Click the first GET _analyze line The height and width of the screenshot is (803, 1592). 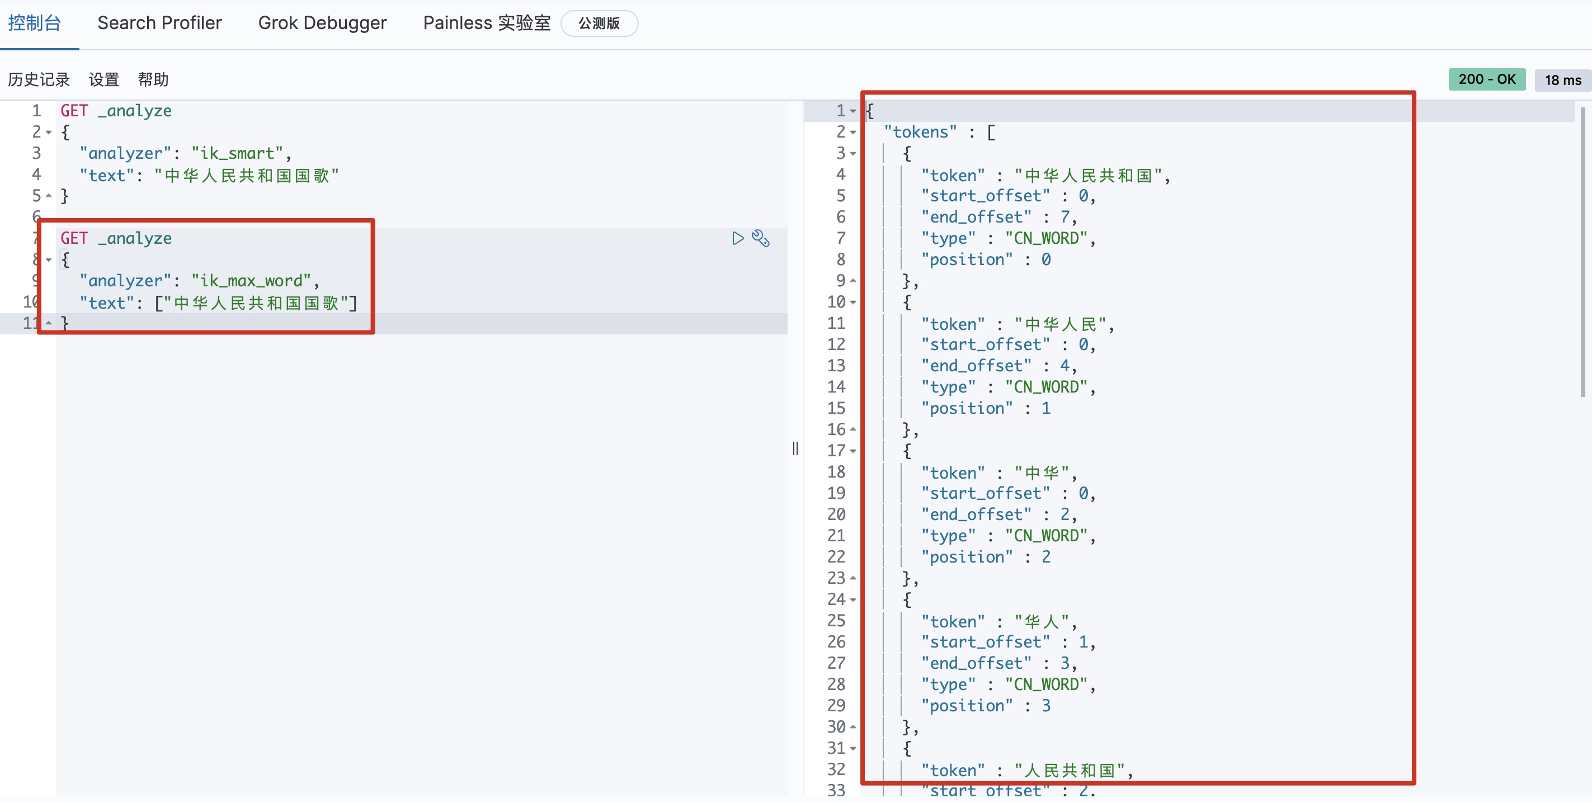point(116,111)
